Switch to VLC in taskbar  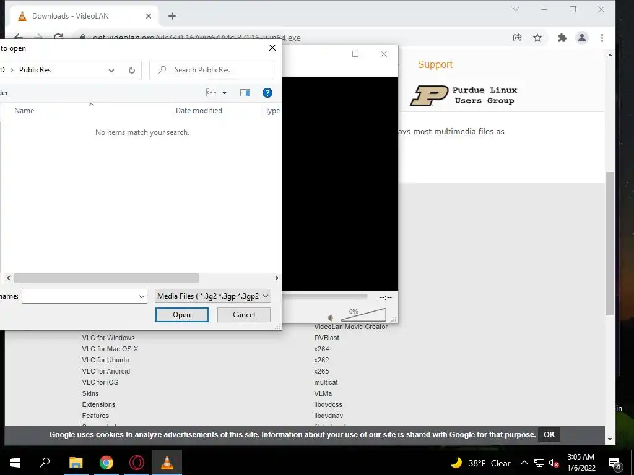click(167, 463)
